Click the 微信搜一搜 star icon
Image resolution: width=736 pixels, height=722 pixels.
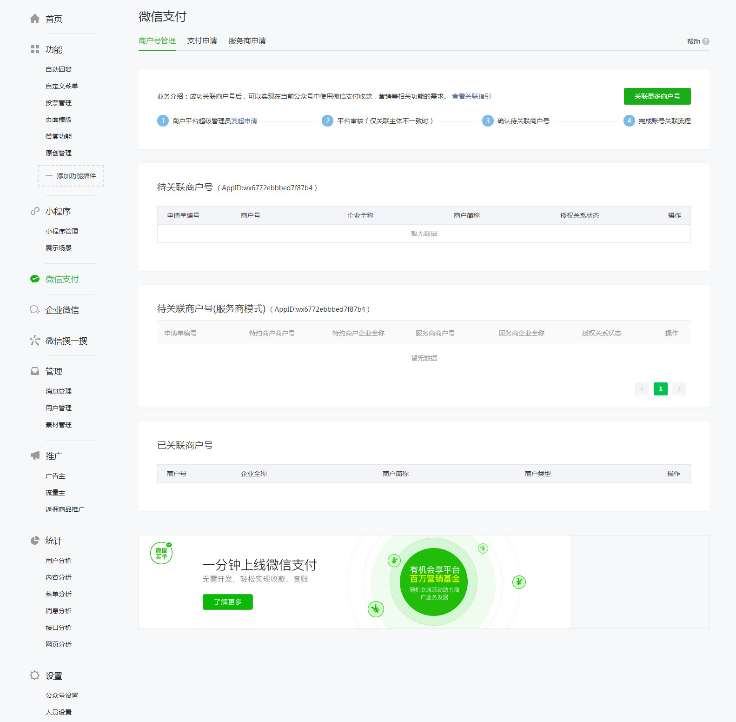click(x=35, y=341)
